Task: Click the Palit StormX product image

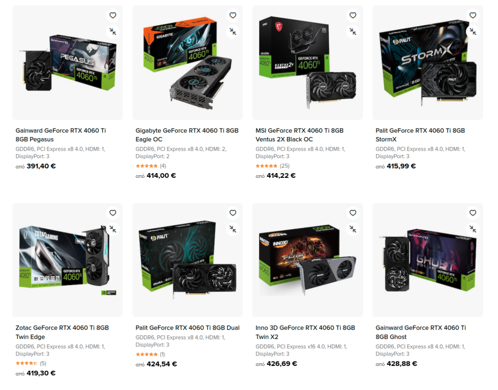Action: [x=427, y=63]
